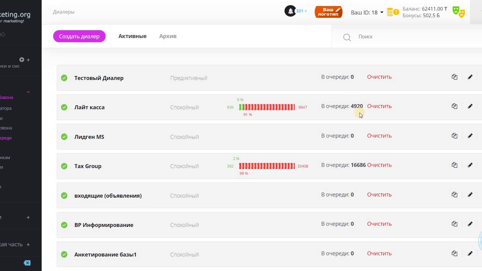
Task: Edit the Тестовый Диалер dialer
Action: 470,77
